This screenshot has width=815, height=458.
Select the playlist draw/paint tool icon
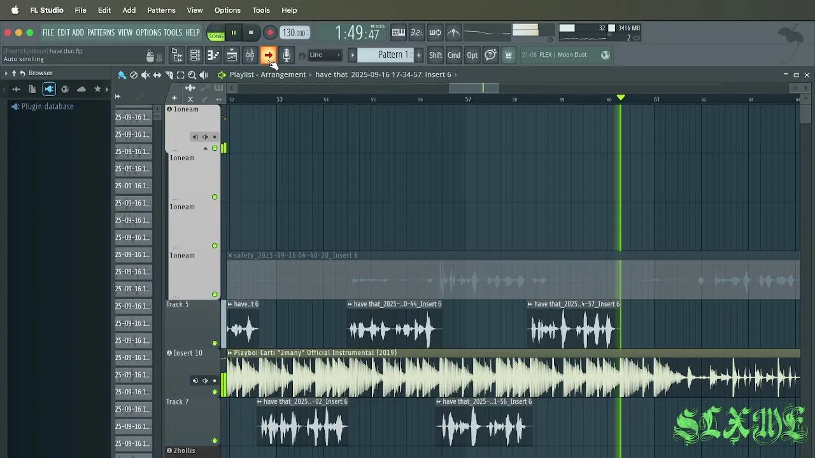[122, 74]
